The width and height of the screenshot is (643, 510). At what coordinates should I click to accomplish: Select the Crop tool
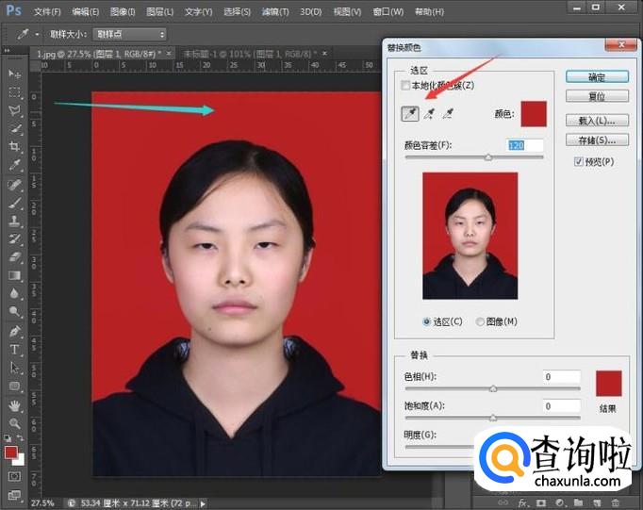tap(15, 147)
